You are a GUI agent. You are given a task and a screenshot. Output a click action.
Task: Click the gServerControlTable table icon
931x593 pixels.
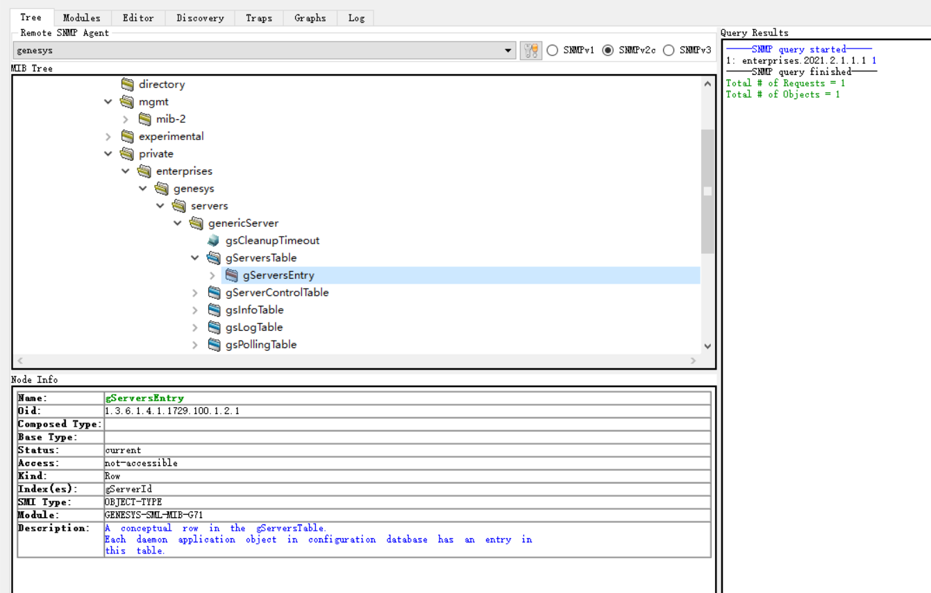tap(214, 293)
